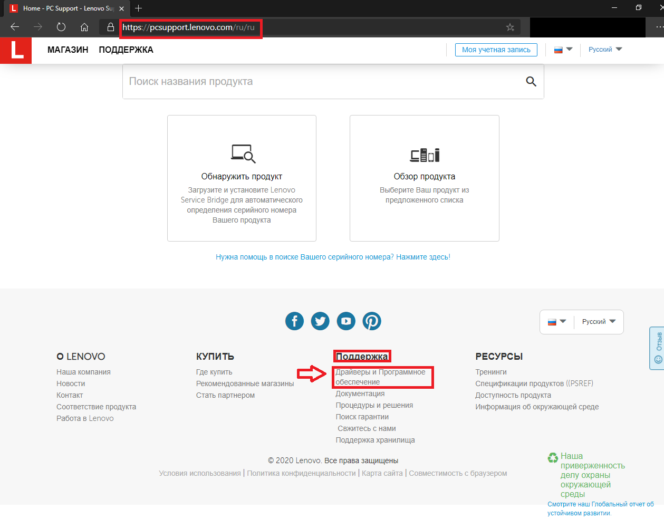Open Работа в Lenovo link
Screen dimensions: 664x518
pos(85,418)
